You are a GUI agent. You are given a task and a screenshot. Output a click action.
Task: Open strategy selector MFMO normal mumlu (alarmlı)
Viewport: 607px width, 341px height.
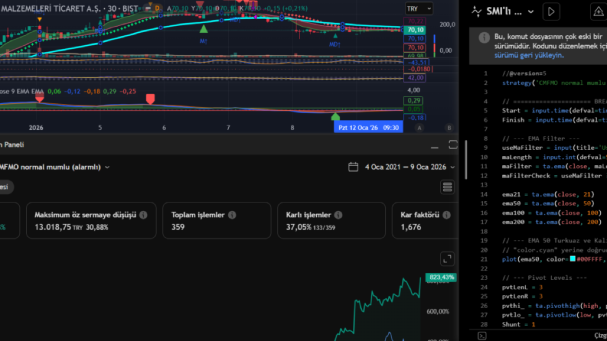tap(54, 167)
